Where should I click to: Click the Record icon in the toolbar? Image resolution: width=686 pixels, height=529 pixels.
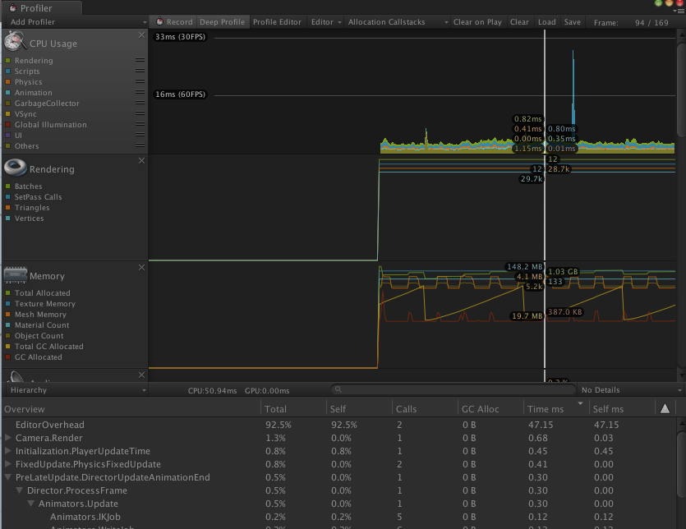pos(161,22)
